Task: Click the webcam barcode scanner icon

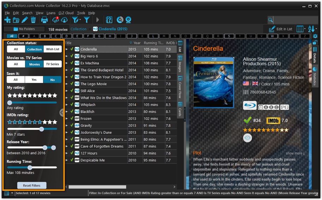Action: point(128,20)
